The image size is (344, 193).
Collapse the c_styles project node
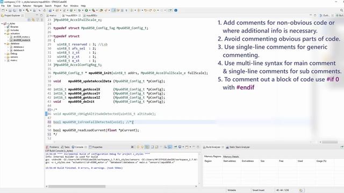(x=2, y=24)
